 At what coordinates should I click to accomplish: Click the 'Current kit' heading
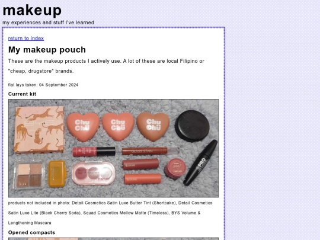coord(23,94)
